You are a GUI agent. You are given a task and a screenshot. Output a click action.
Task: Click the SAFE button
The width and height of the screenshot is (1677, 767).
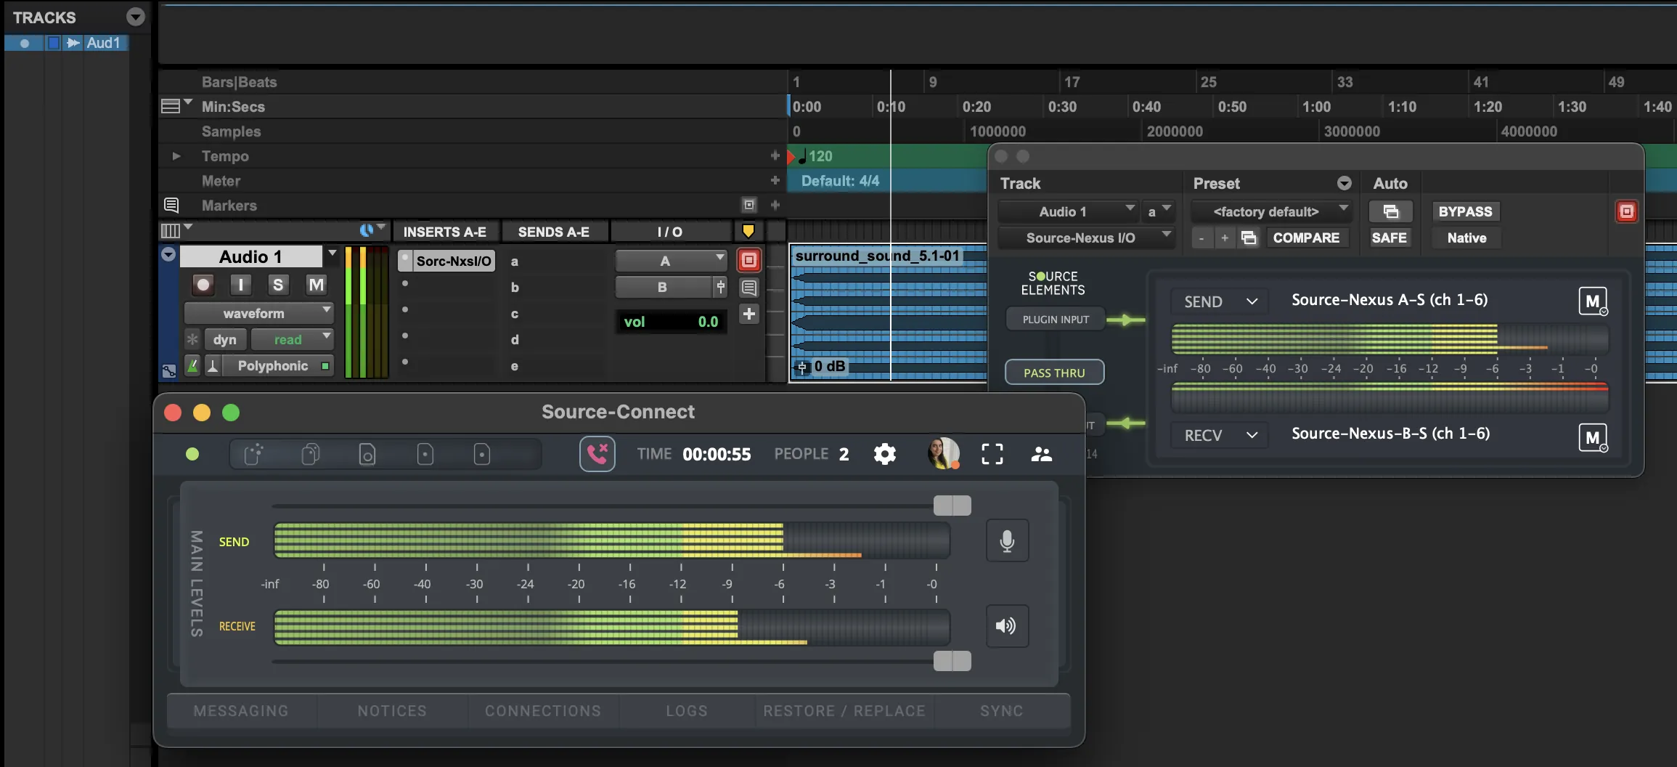[x=1389, y=238]
